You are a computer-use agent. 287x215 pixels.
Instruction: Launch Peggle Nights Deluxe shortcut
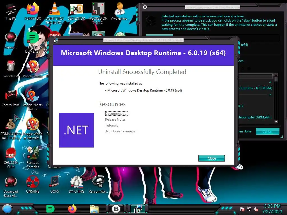[x=33, y=100]
